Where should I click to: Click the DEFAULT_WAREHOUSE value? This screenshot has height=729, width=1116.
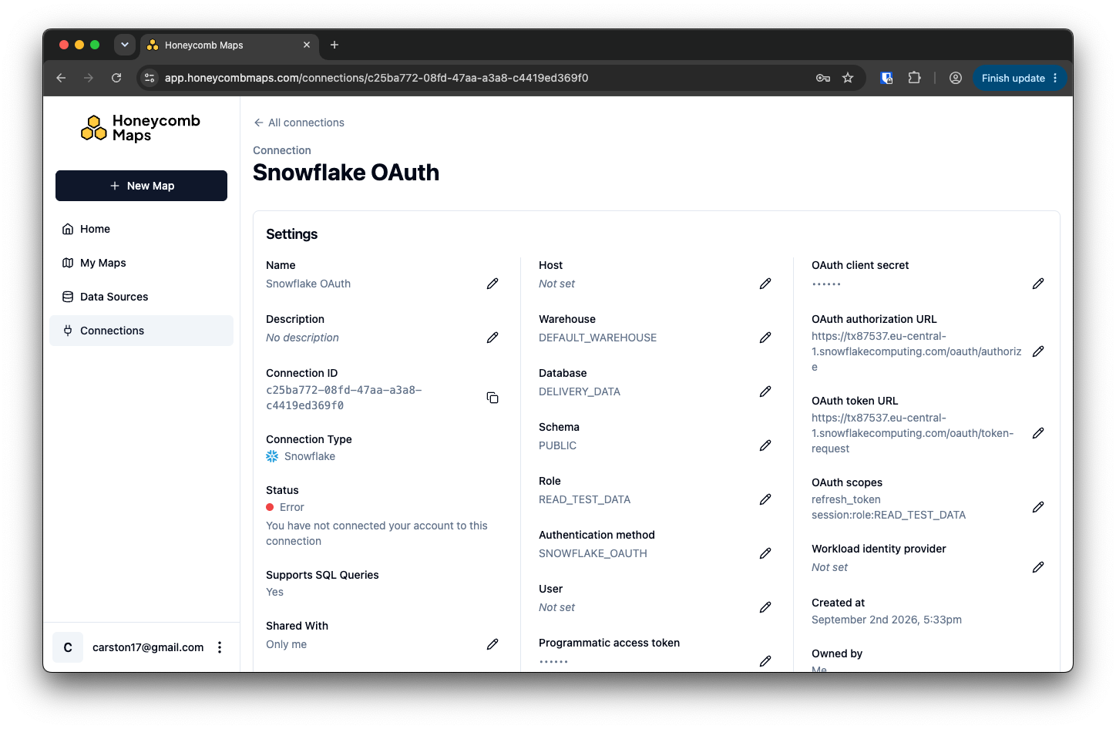598,338
